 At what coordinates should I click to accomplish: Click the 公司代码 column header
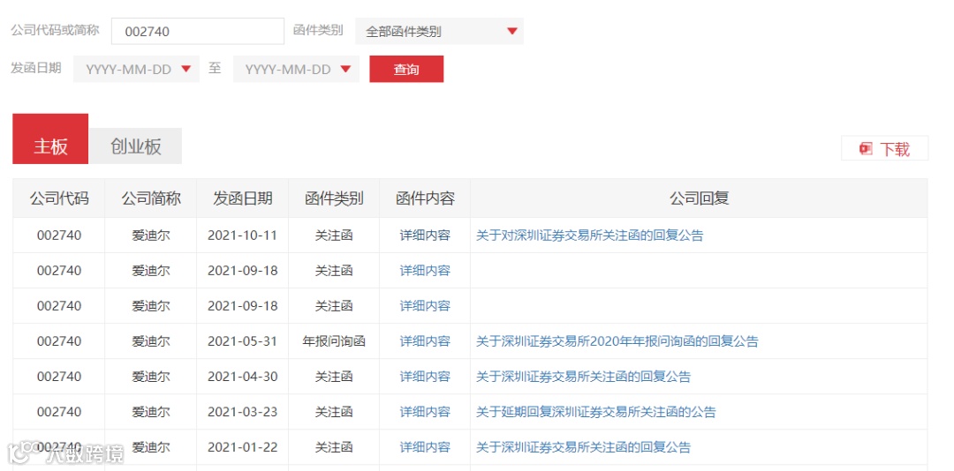(x=59, y=198)
